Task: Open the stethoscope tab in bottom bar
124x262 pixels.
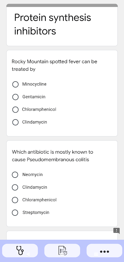Action: 20,251
